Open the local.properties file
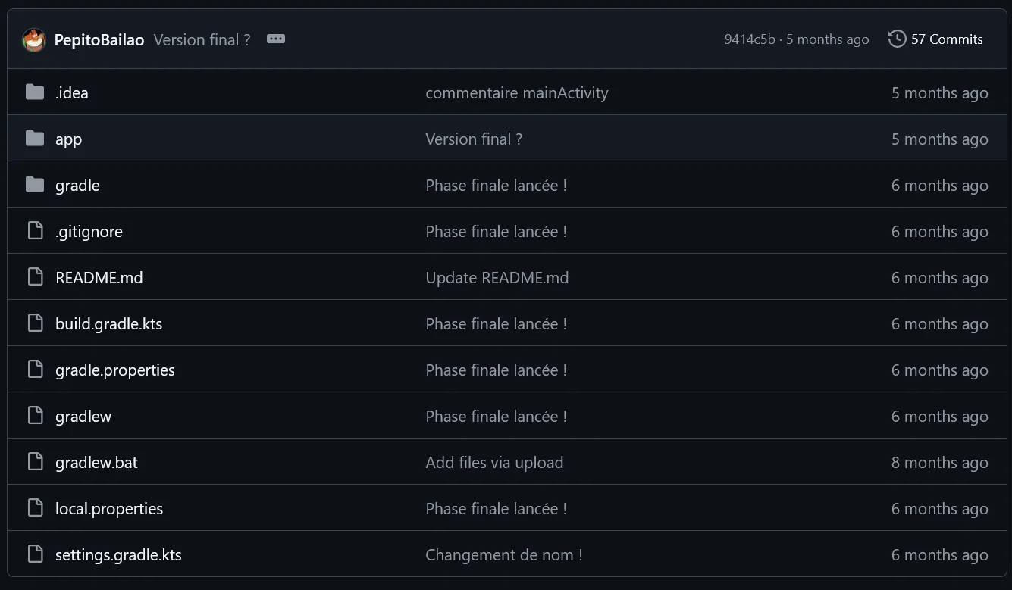The height and width of the screenshot is (590, 1012). coord(109,509)
